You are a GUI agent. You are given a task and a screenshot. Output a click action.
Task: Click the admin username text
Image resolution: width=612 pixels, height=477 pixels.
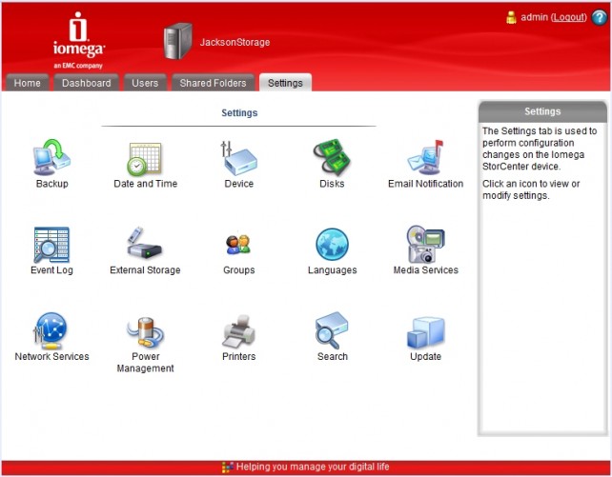point(535,17)
